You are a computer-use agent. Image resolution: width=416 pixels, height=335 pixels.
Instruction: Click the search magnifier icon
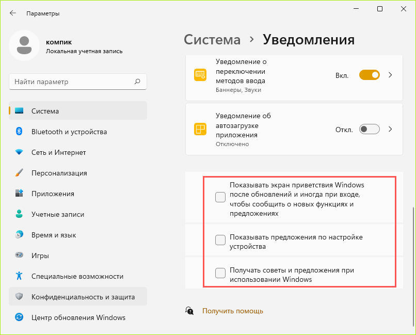coord(137,82)
